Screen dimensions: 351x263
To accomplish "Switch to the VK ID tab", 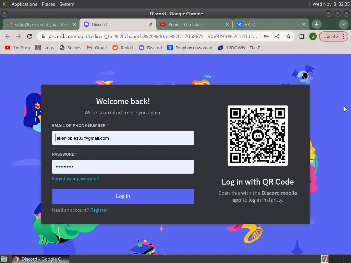I will point(271,24).
